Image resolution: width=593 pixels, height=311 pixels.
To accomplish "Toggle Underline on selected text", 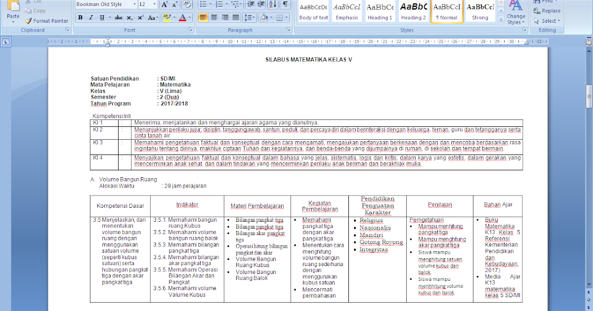I will point(102,18).
